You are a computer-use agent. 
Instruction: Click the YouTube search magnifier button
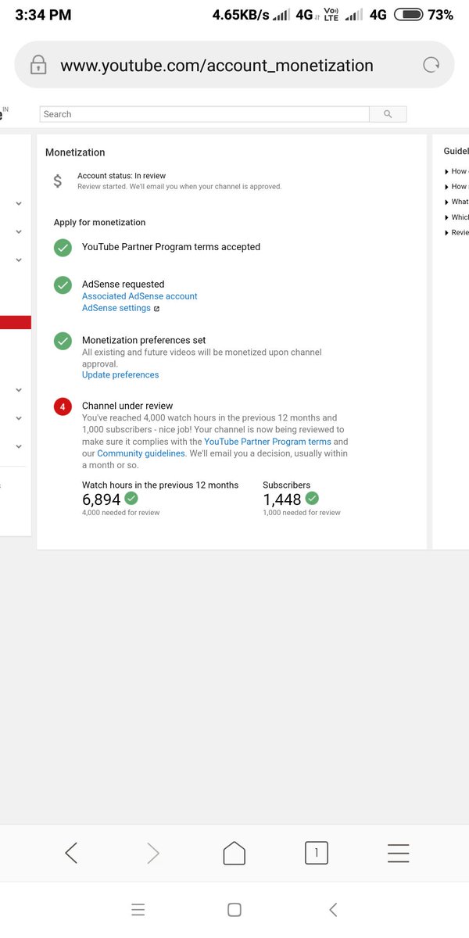[388, 114]
